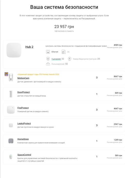Click the underlined Сценариев label
125x178 pixels.
[x=56, y=59]
